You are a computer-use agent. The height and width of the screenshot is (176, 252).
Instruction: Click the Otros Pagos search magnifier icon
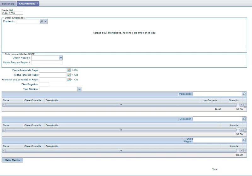click(x=244, y=140)
